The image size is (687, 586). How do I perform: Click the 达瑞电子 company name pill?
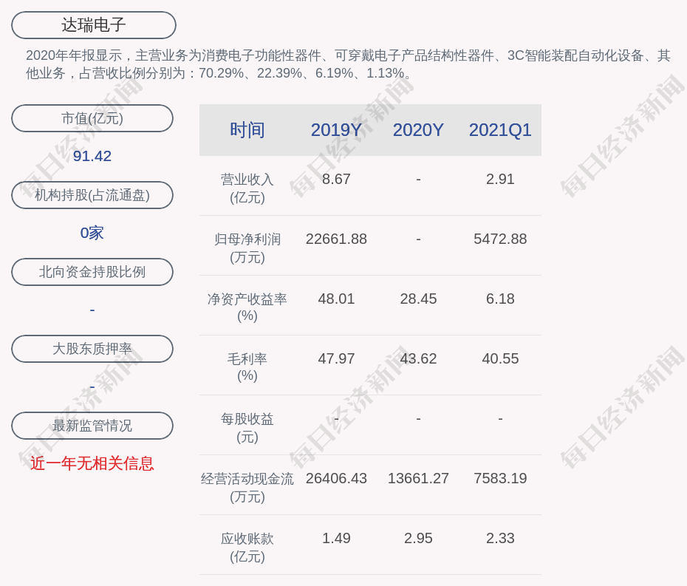93,25
